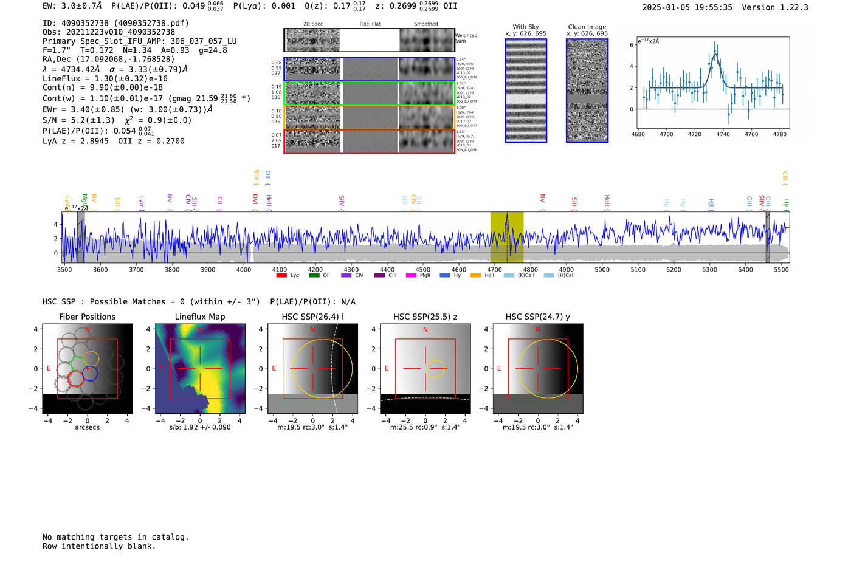Click the Gaussian emission line fit plot
This screenshot has height=579, width=851.
[x=713, y=83]
